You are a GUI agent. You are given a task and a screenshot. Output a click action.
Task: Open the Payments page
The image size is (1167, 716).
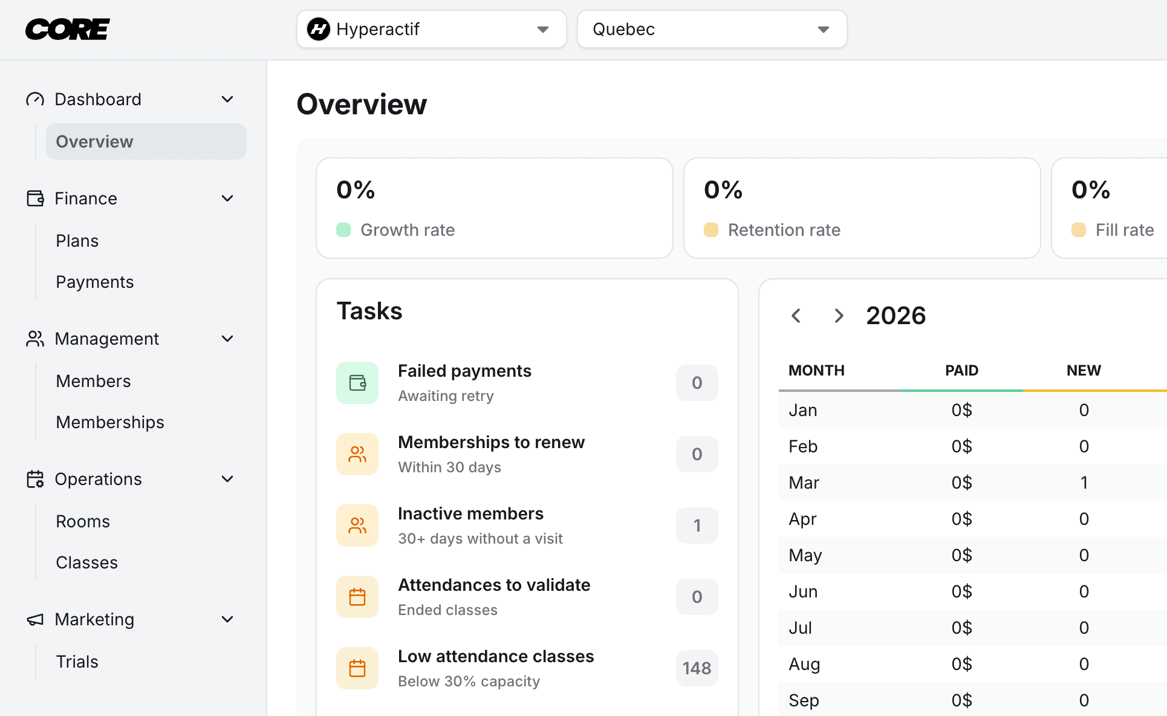pyautogui.click(x=95, y=282)
